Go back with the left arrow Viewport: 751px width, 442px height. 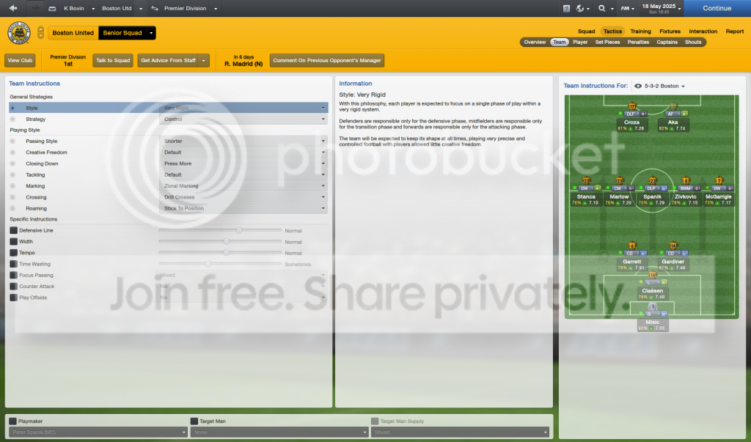[13, 8]
